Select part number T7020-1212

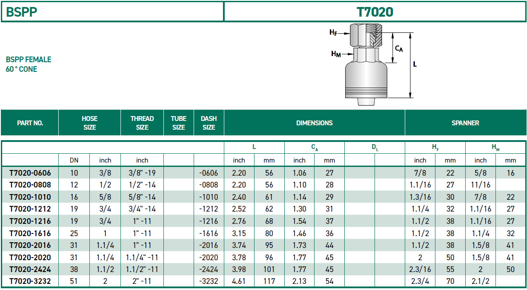point(29,209)
